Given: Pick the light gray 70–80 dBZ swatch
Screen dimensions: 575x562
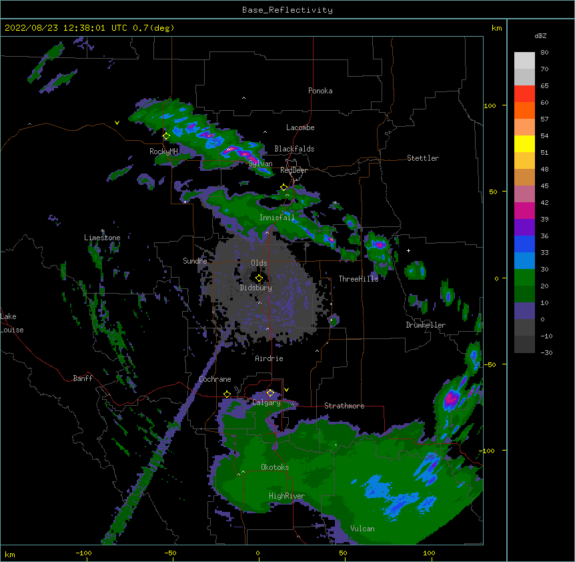Looking at the screenshot, I should 524,60.
